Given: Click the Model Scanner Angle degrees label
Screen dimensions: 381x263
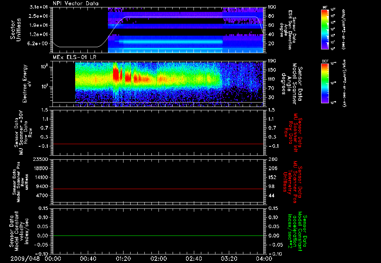Looking at the screenshot, I should 292,84.
